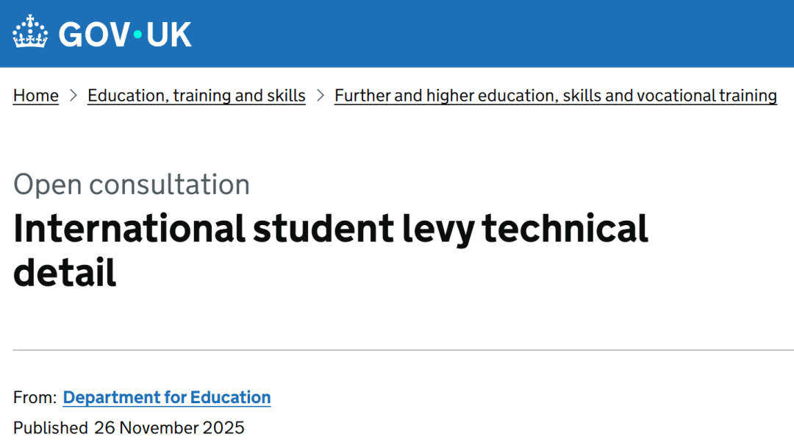Click the GOV.UK crown icon

coord(30,33)
